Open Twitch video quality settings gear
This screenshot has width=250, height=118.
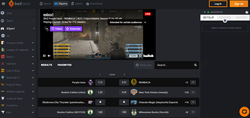140,56
